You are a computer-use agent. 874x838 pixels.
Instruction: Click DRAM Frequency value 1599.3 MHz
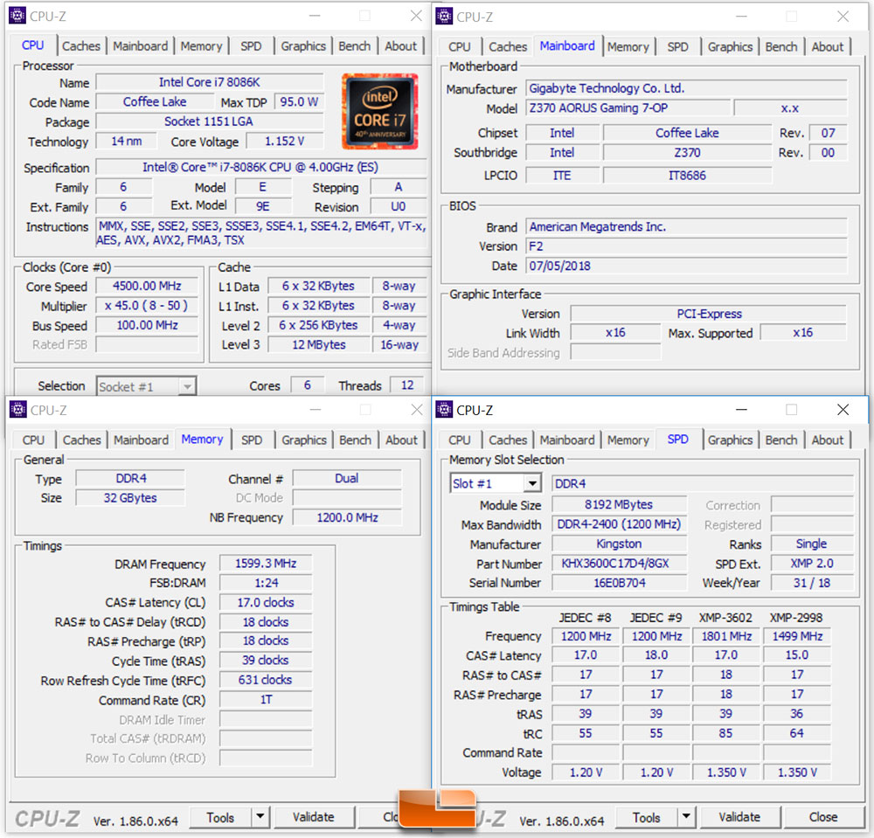266,564
